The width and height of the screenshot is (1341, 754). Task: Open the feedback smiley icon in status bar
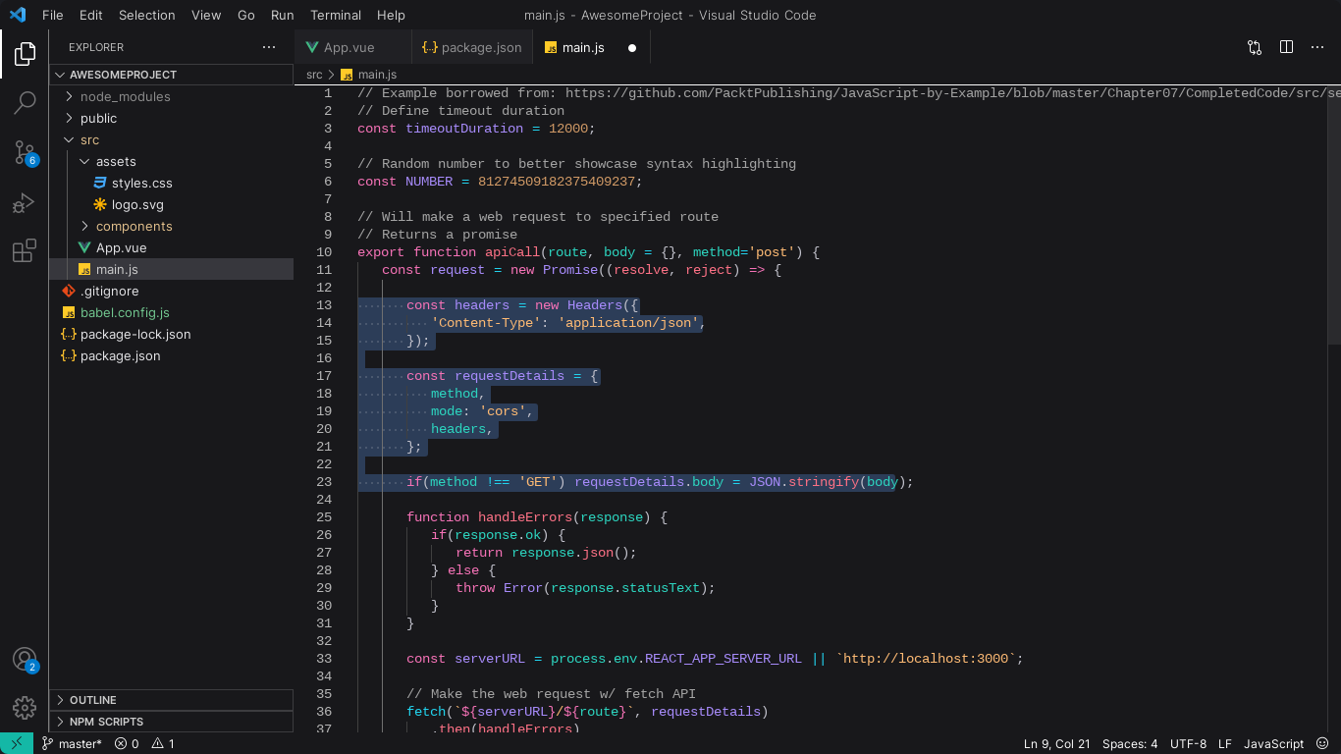(x=1323, y=743)
